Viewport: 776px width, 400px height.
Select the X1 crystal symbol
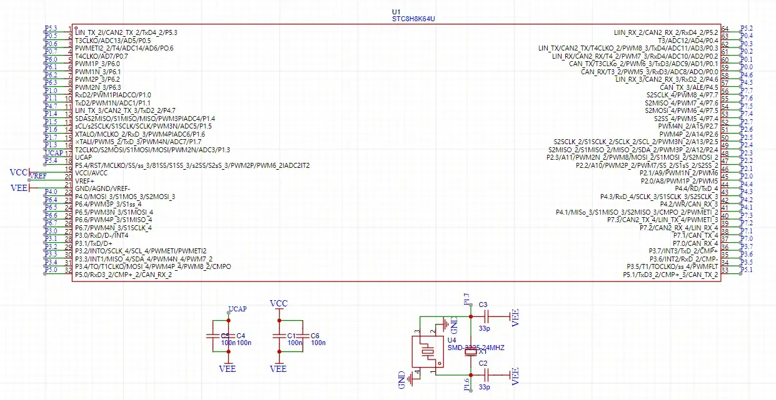[471, 351]
